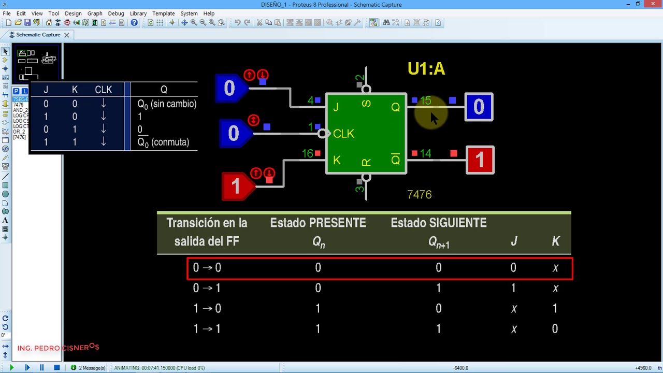Open the Library menu
Viewport: 663px width, 373px height.
click(x=138, y=13)
